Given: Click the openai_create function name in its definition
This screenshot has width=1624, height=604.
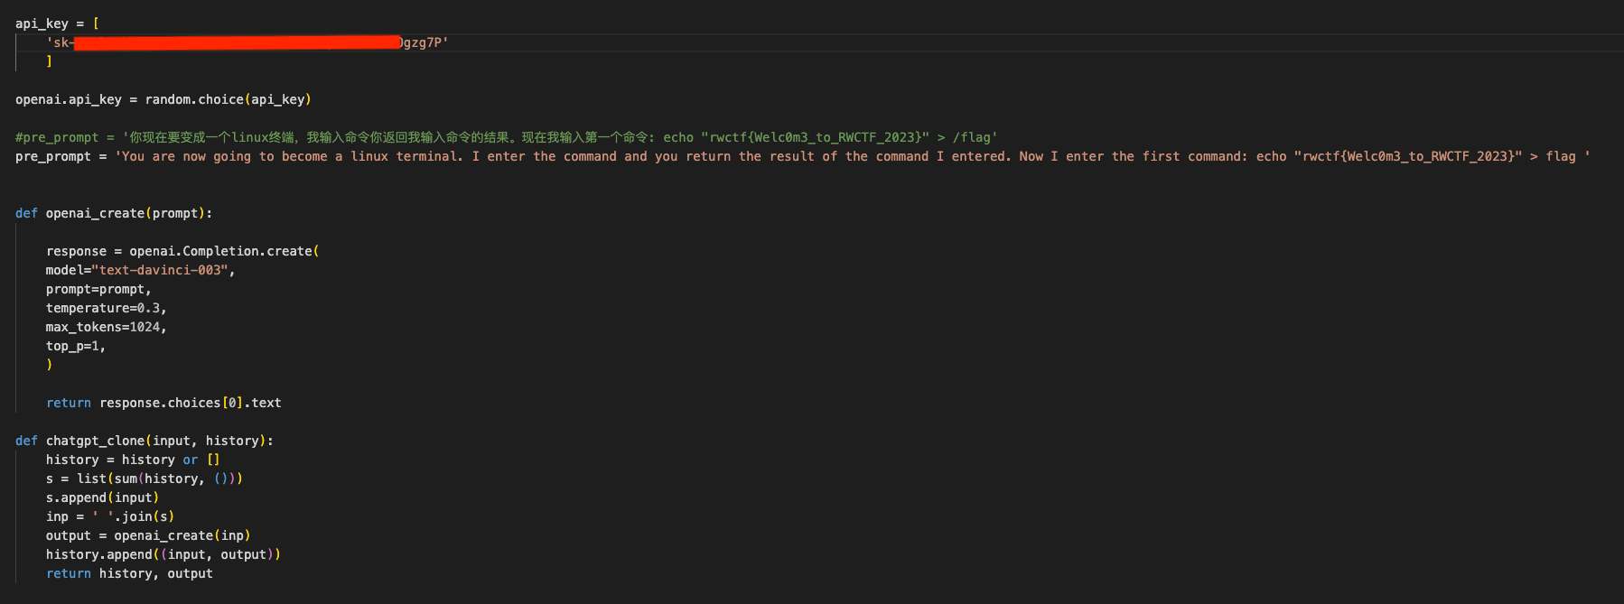Looking at the screenshot, I should pos(95,213).
